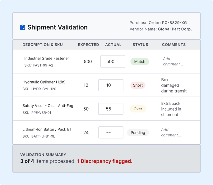Edit actual quantity for Hydraulic Cylinder

coord(111,85)
